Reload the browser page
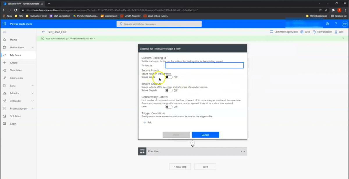 coord(15,10)
